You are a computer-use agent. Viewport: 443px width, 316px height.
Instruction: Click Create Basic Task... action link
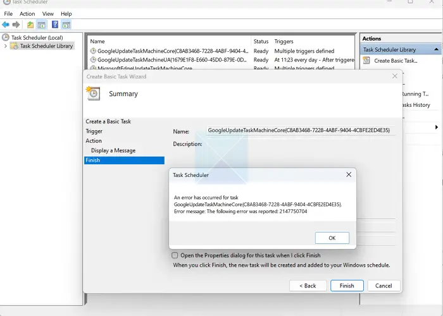(x=396, y=61)
